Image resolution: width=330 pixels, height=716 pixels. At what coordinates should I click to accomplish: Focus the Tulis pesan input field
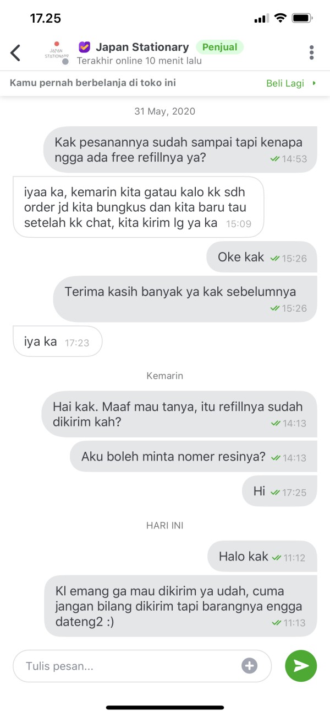coord(142,666)
